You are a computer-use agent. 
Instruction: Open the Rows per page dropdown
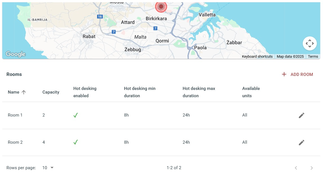[x=48, y=168]
